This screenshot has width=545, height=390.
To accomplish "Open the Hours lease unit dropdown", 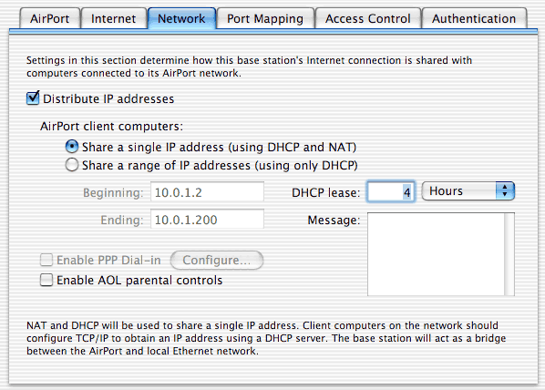I will (468, 190).
